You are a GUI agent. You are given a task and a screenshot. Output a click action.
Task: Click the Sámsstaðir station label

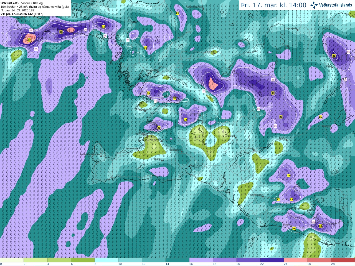click(x=256, y=195)
